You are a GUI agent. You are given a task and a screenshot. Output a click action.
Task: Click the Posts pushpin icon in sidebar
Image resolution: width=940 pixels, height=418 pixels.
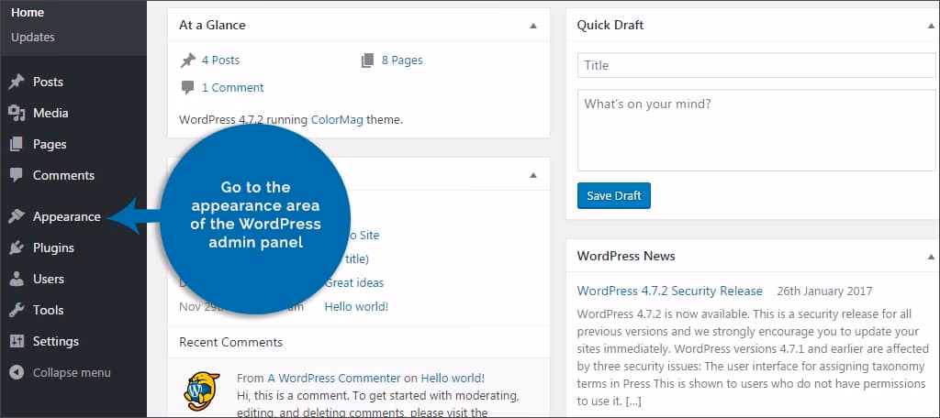(17, 82)
